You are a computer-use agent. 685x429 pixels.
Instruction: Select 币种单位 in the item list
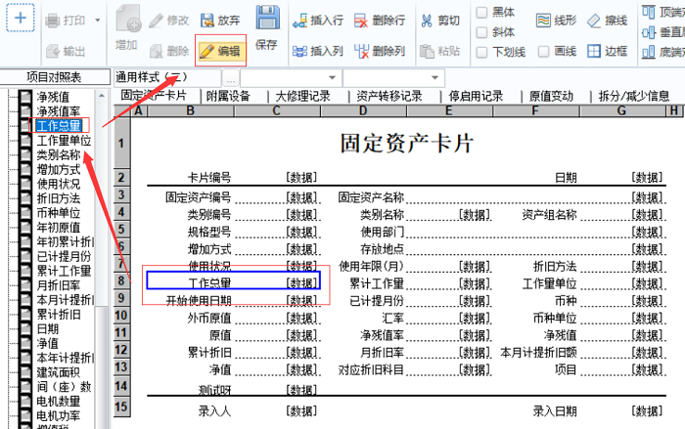click(59, 212)
